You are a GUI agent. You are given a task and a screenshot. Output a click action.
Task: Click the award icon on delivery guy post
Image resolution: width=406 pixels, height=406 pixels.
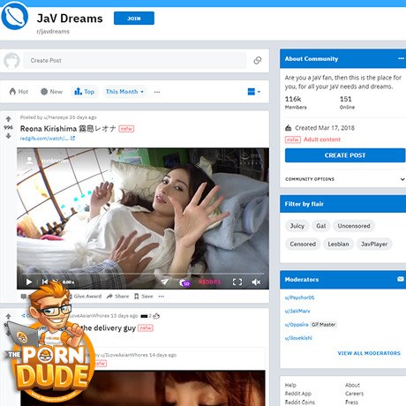(156, 316)
